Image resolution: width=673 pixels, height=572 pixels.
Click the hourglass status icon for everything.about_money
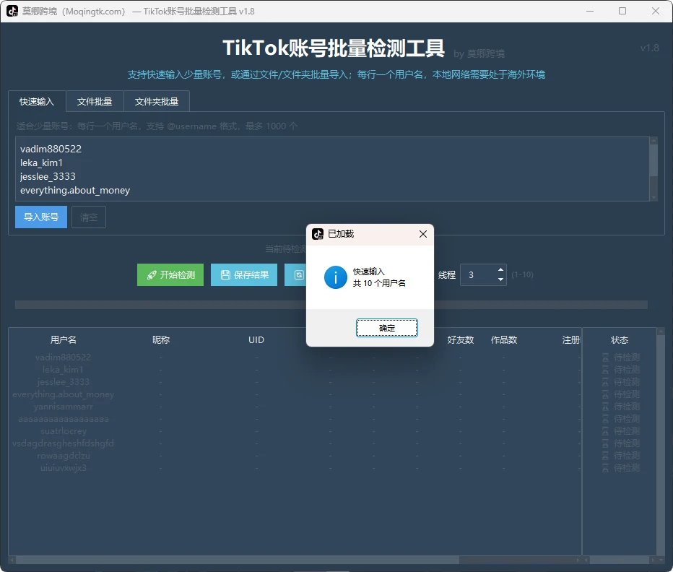[605, 394]
